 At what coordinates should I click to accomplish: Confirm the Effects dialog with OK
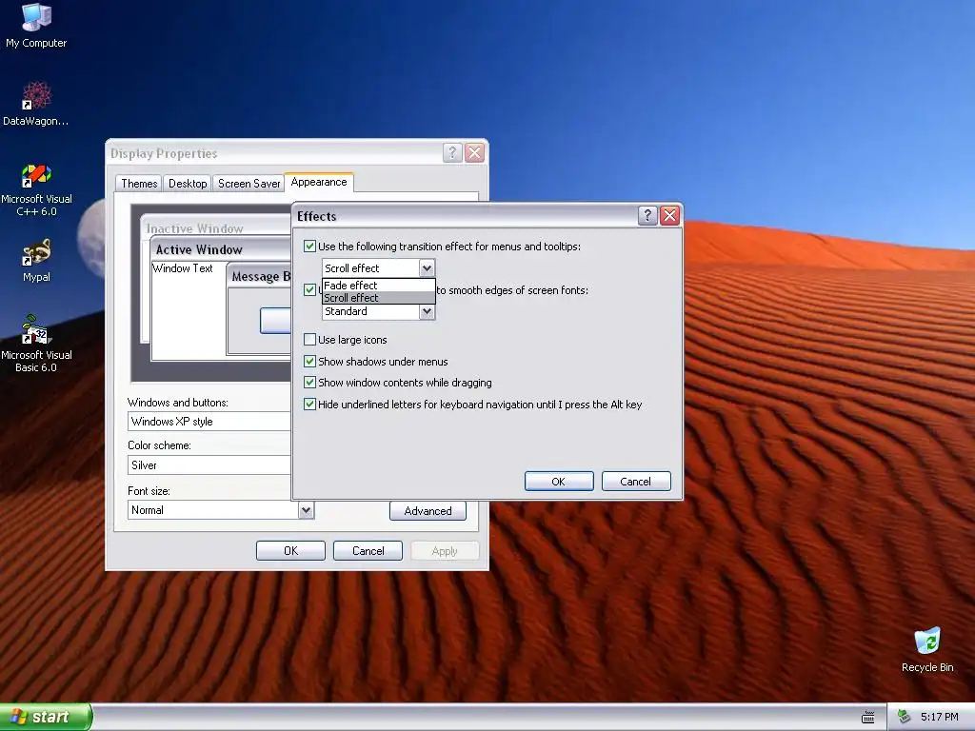[x=559, y=481]
